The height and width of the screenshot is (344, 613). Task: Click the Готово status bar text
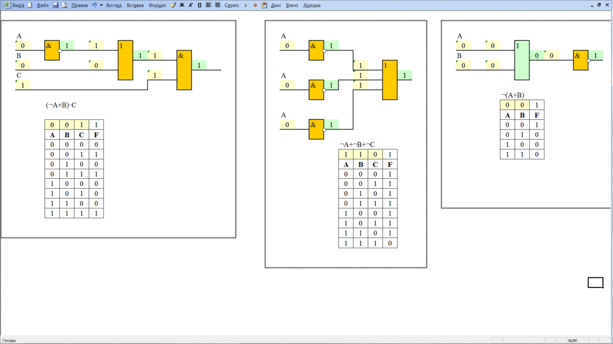point(9,340)
